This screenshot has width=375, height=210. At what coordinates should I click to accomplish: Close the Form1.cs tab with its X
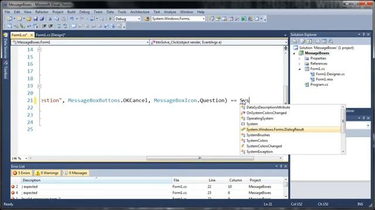(31, 35)
